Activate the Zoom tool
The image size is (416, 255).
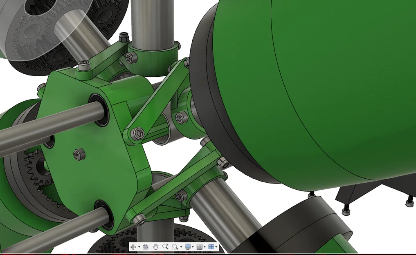[x=165, y=246]
